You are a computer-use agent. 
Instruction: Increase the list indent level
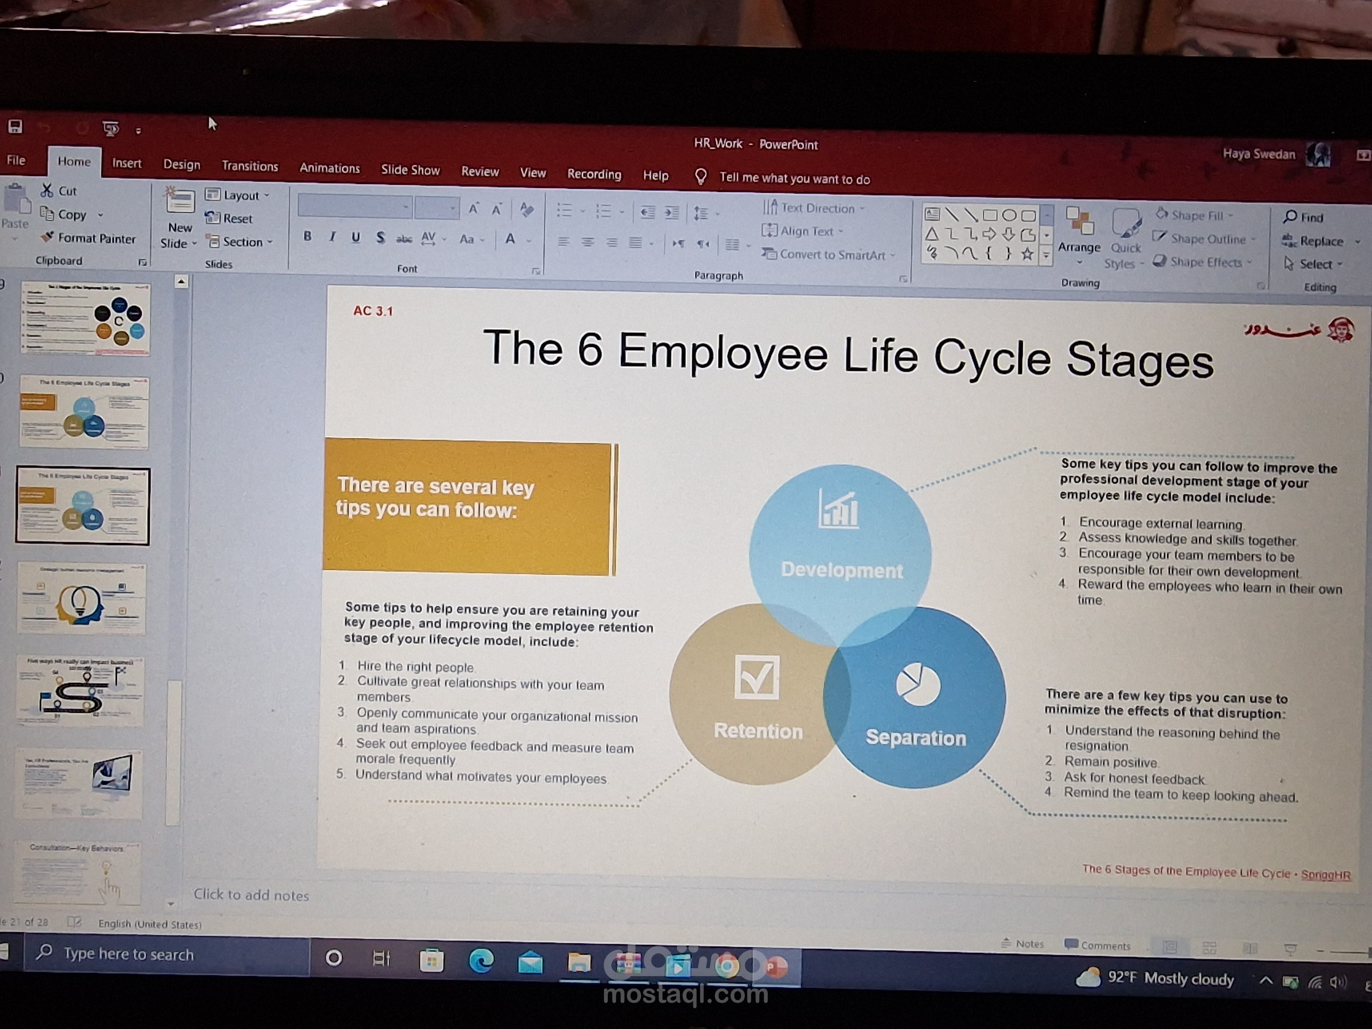[672, 213]
